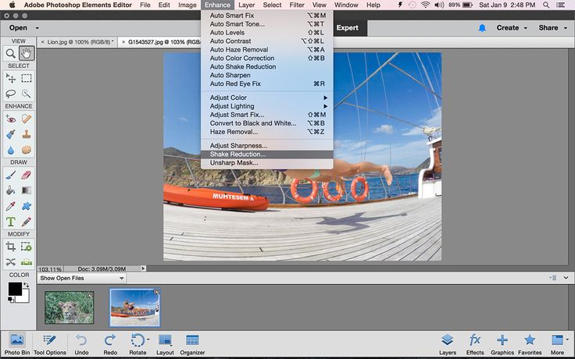Select the Custom Shape tool
Image resolution: width=575 pixels, height=359 pixels.
point(27,206)
